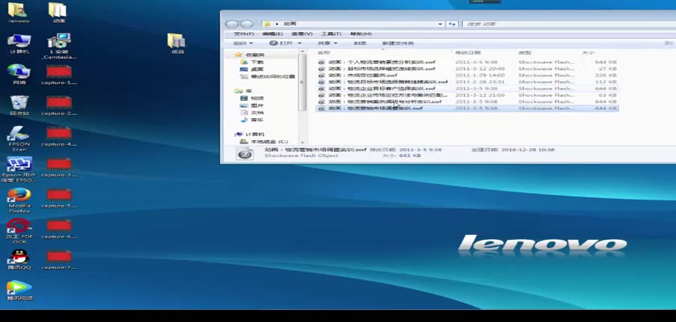Open the 文件(F) menu
The image size is (676, 322).
click(243, 34)
